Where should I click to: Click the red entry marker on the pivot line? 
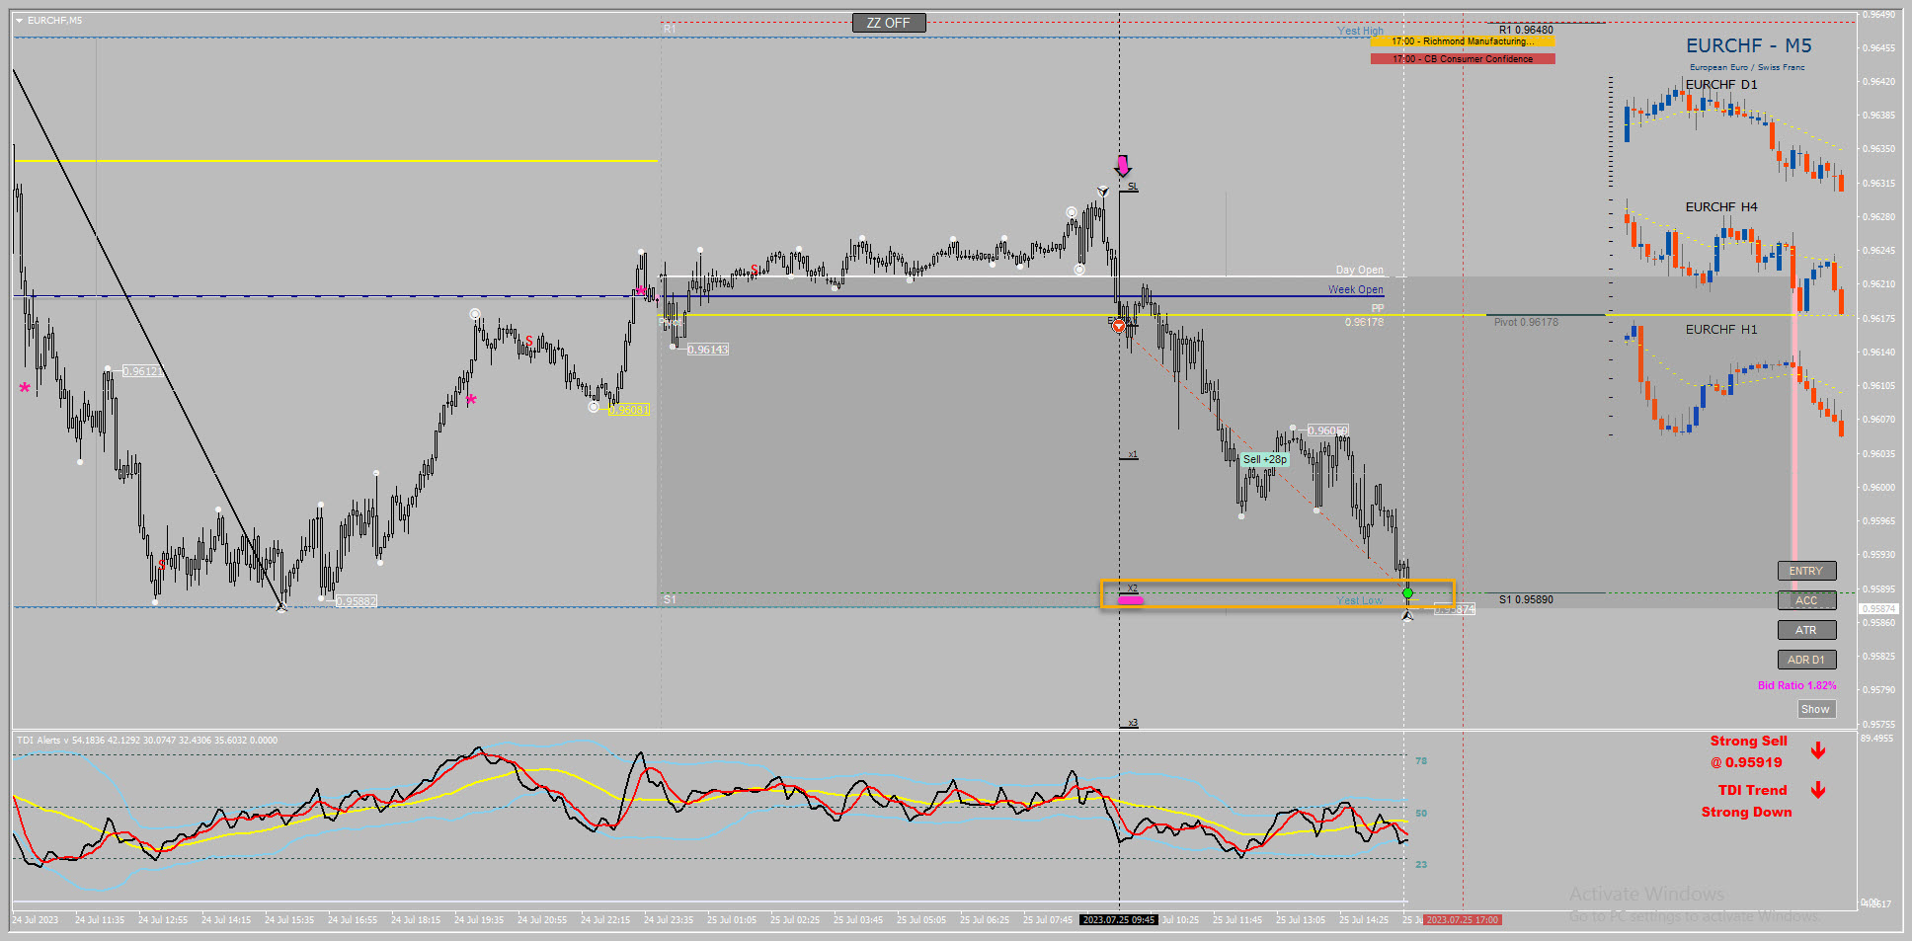(x=1118, y=325)
